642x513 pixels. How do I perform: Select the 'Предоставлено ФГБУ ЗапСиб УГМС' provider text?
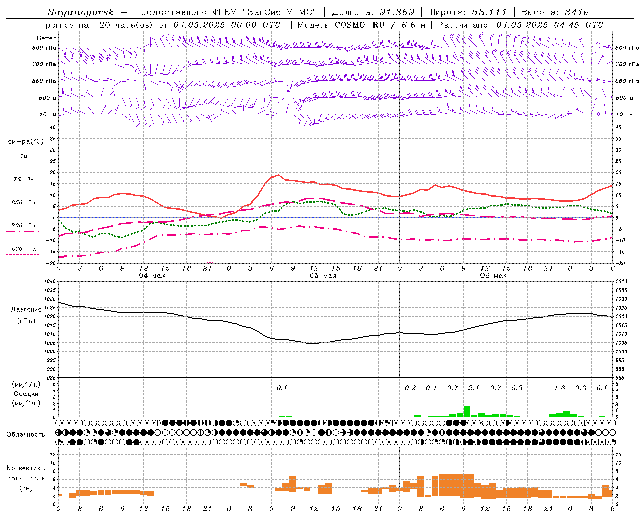pos(226,12)
